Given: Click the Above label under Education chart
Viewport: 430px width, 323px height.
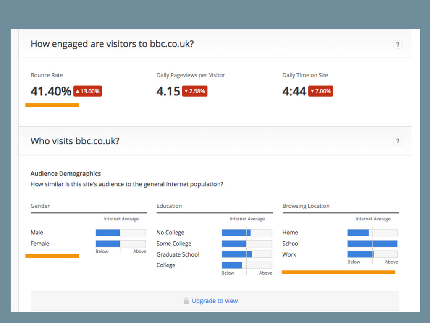Looking at the screenshot, I should 265,273.
